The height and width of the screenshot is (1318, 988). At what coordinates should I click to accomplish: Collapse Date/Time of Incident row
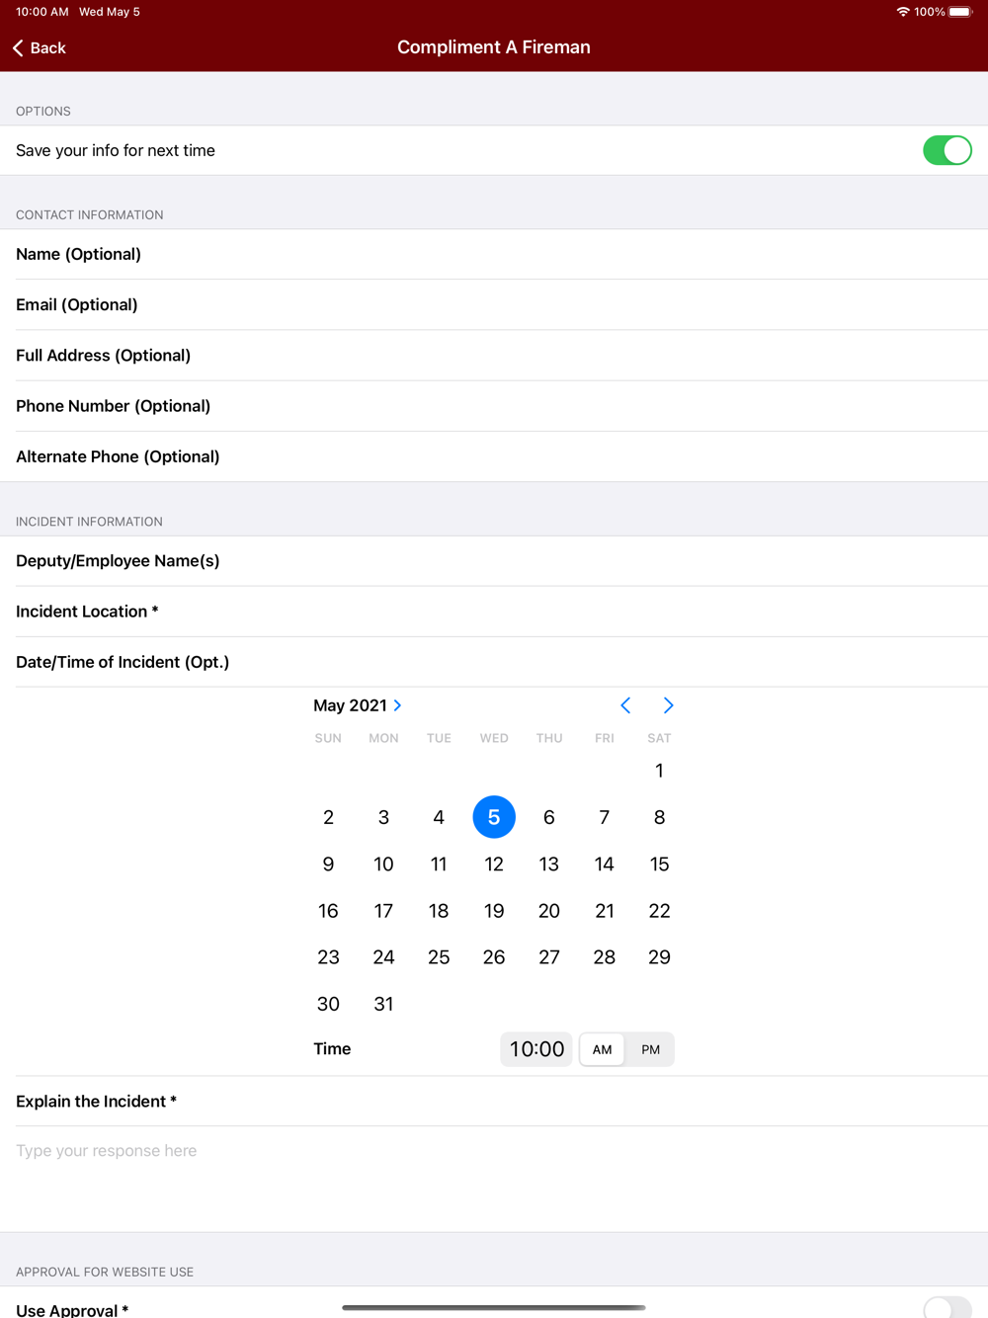[x=494, y=662]
